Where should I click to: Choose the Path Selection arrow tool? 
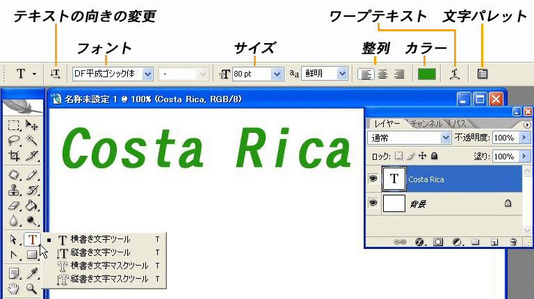14,239
